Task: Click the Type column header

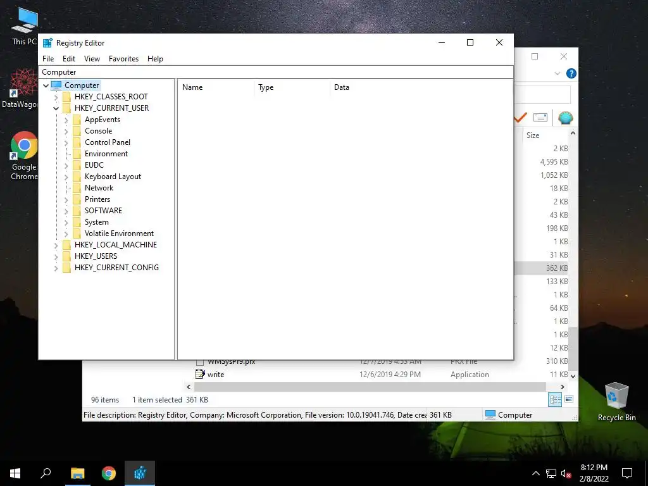Action: [292, 87]
